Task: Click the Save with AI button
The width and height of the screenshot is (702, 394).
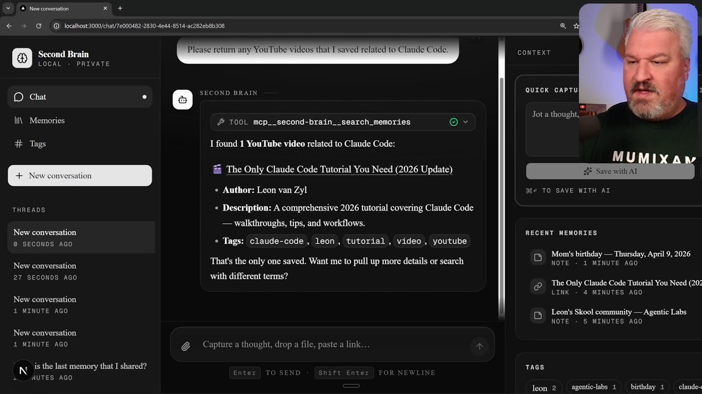Action: 610,171
